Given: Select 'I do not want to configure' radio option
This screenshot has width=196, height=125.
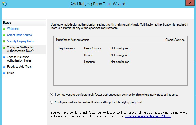Looking at the screenshot, I should 52,94.
